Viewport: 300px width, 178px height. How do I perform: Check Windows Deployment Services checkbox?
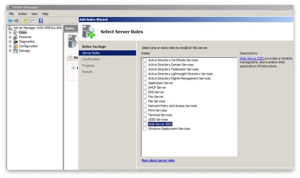tap(144, 129)
